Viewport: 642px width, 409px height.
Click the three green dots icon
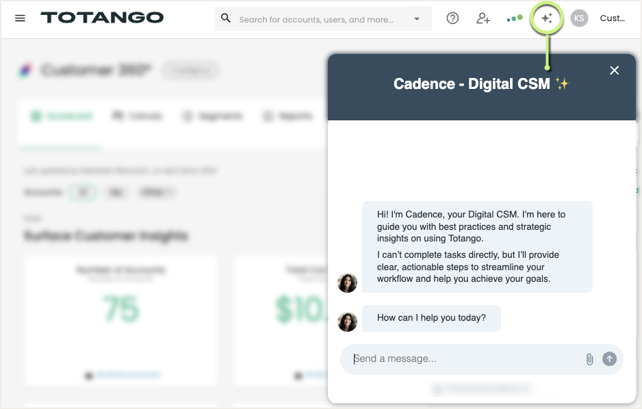point(515,18)
